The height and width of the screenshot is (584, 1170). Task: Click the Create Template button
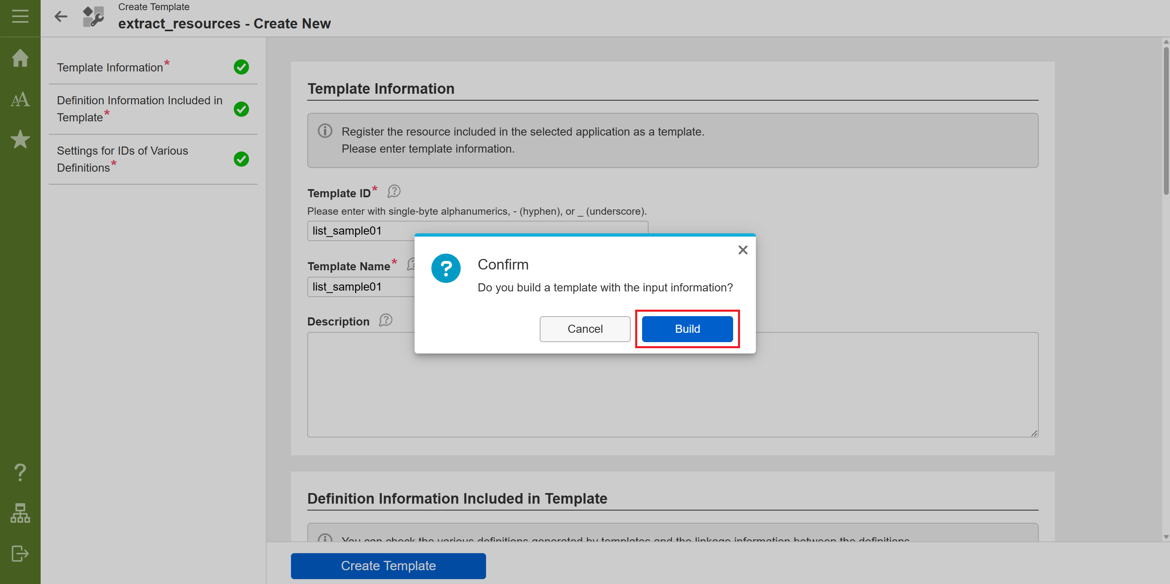pos(388,565)
